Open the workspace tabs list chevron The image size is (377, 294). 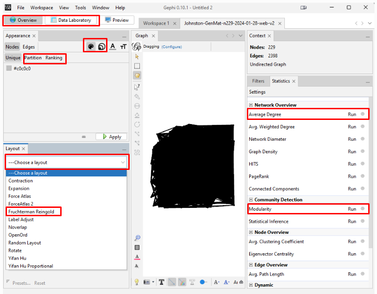370,23
